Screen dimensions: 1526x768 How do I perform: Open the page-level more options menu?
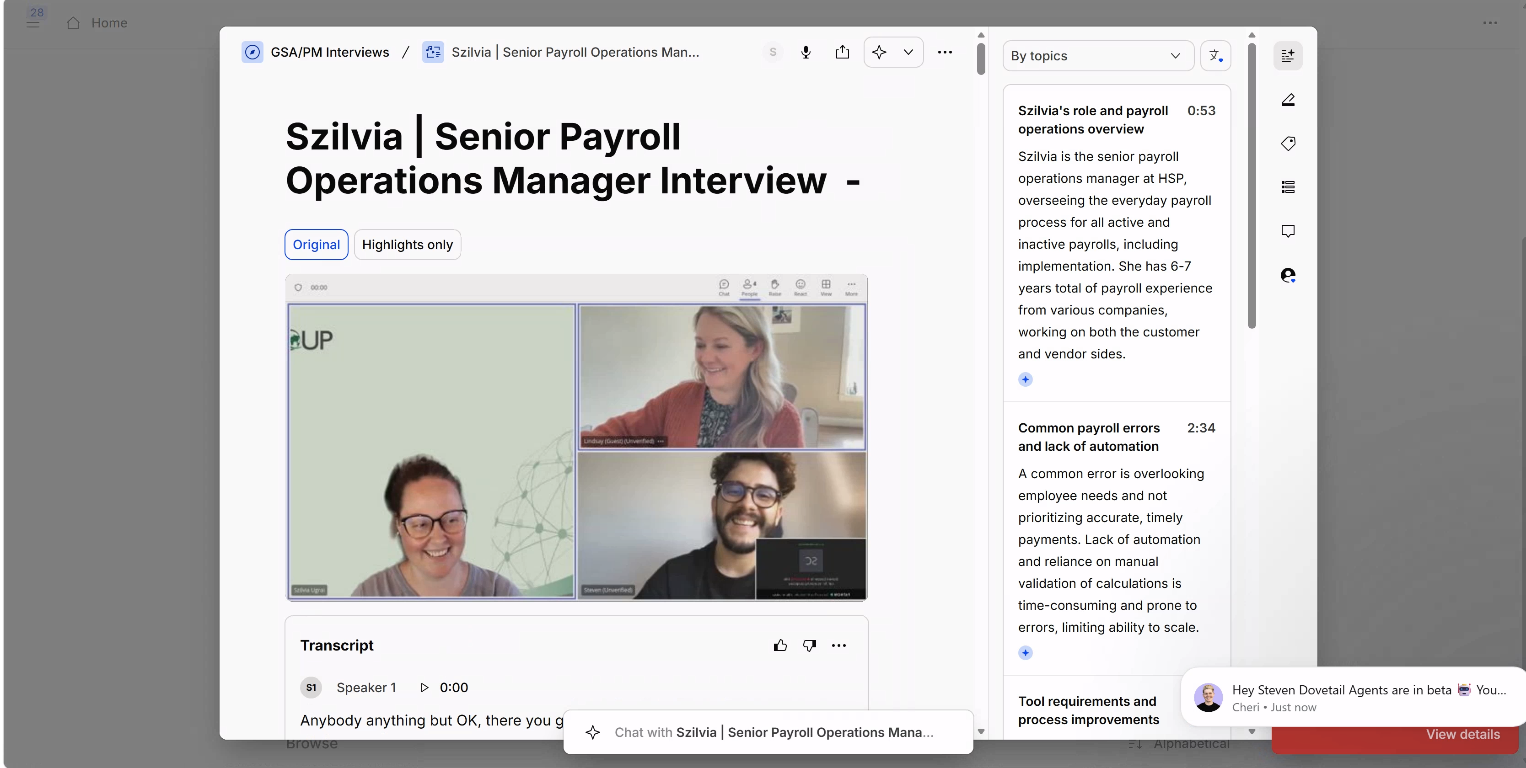coord(1490,23)
